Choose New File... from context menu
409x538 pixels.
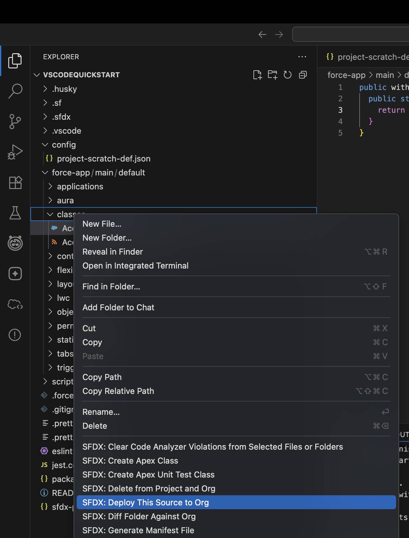point(236,224)
